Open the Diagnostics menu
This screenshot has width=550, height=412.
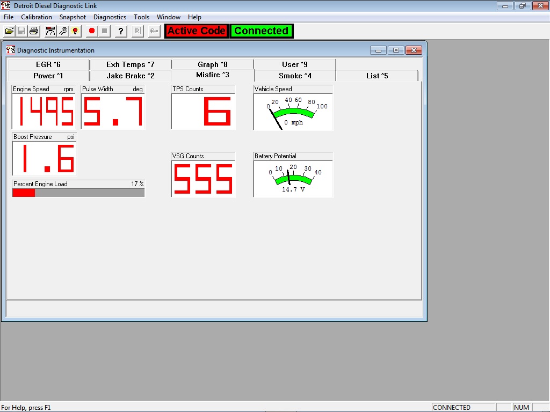[x=110, y=17]
